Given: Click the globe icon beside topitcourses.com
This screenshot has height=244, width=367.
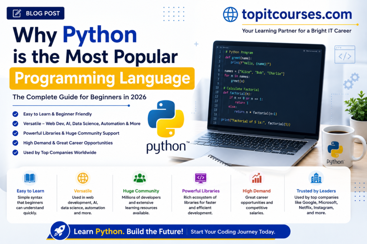Looking at the screenshot, I should pos(230,14).
